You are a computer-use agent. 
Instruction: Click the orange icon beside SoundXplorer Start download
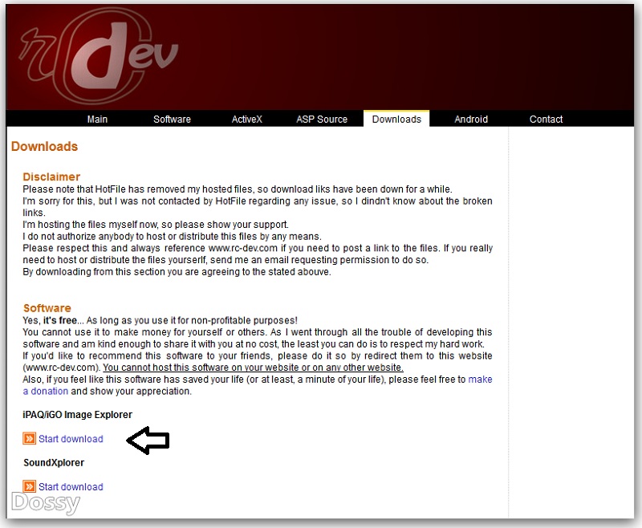(x=29, y=486)
